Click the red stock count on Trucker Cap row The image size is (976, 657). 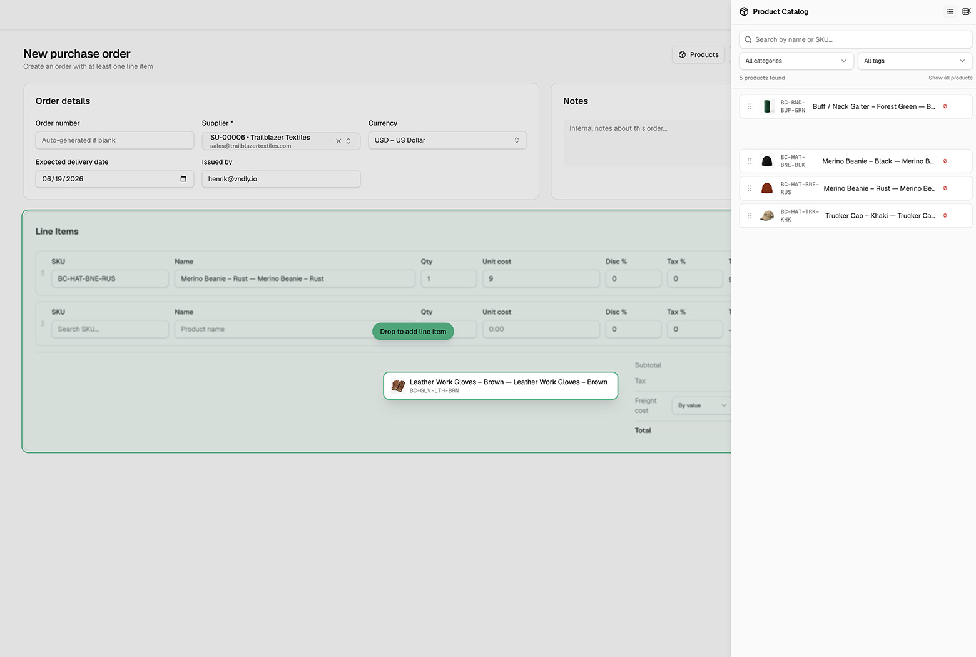(x=945, y=216)
